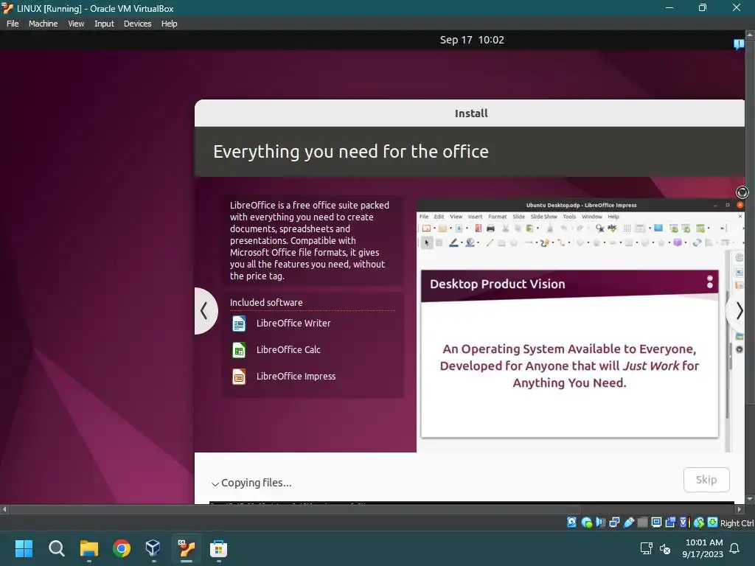Click the Skip button in installer

pyautogui.click(x=706, y=480)
